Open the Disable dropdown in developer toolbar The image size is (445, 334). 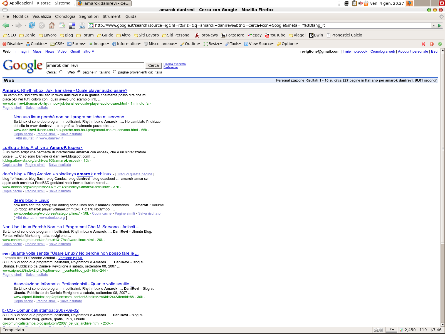(13, 44)
